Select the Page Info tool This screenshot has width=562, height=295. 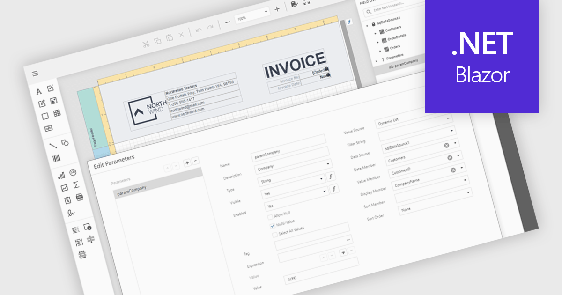[87, 227]
